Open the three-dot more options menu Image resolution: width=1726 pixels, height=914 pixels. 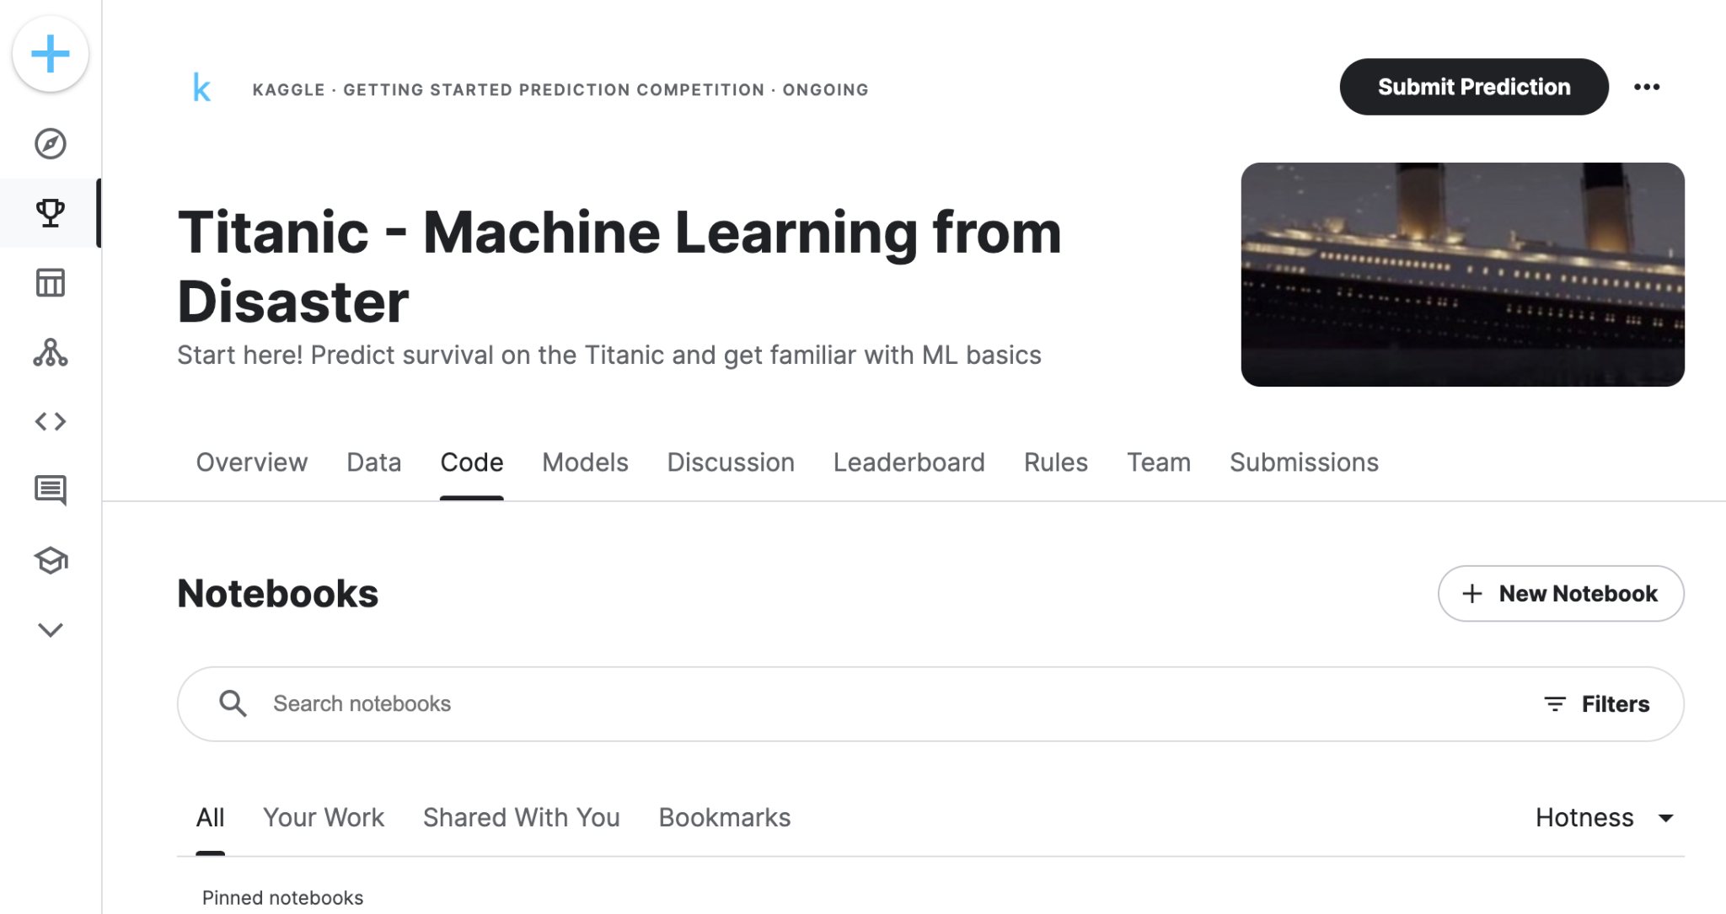(x=1647, y=87)
